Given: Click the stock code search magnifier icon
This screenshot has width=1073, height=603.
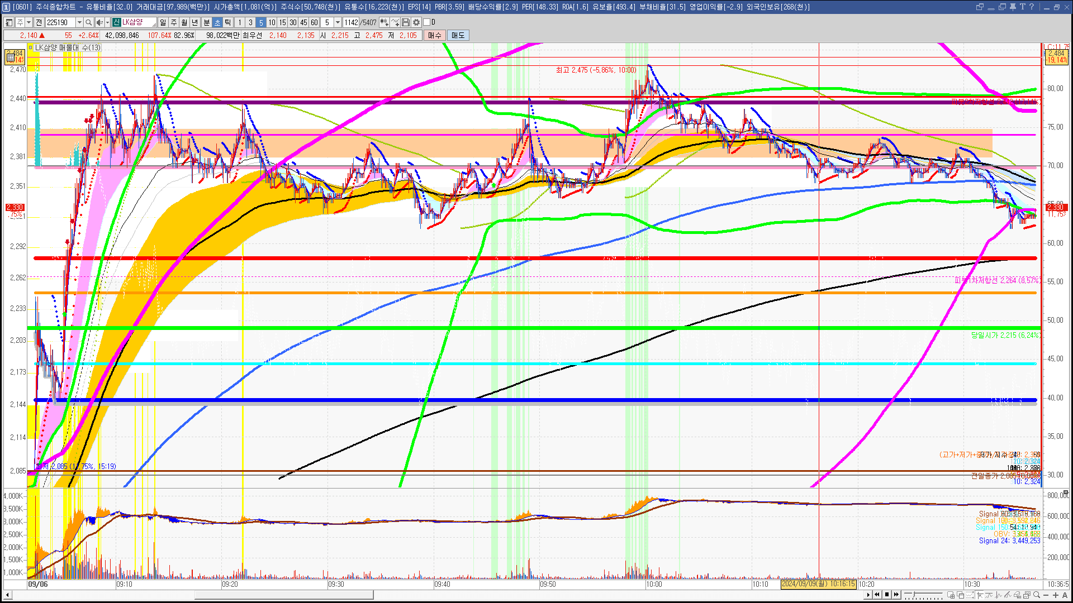Looking at the screenshot, I should tap(89, 22).
